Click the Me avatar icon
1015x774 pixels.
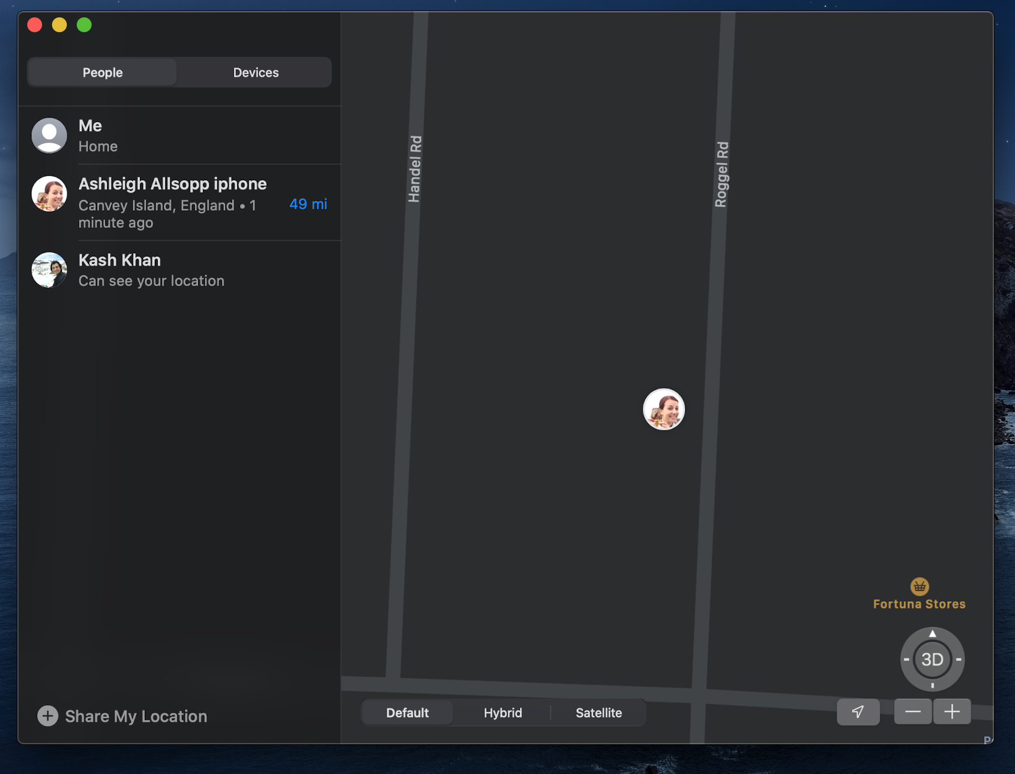tap(50, 136)
